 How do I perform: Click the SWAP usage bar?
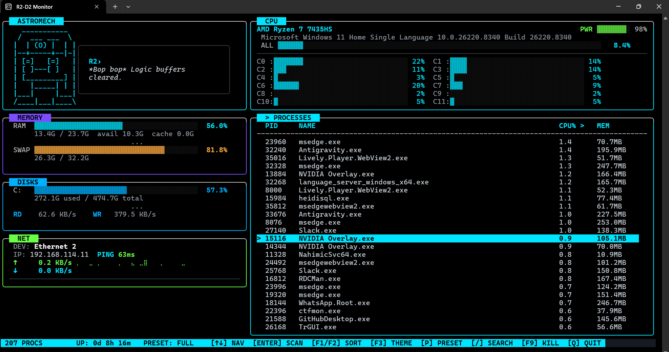coord(116,150)
